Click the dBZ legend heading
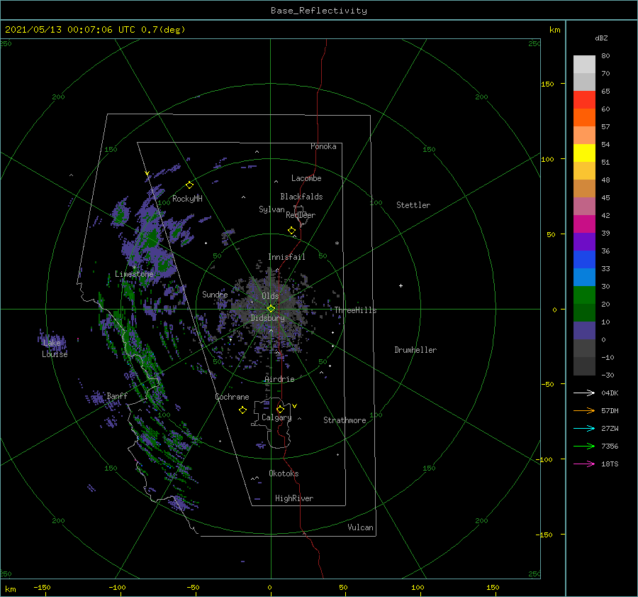 pos(601,38)
